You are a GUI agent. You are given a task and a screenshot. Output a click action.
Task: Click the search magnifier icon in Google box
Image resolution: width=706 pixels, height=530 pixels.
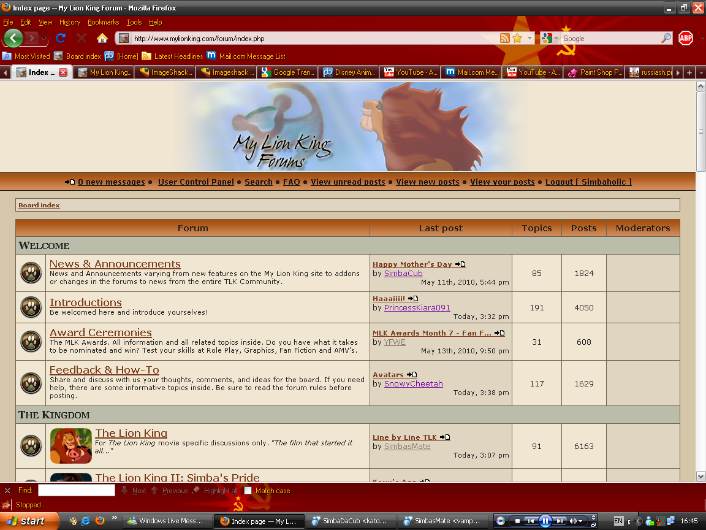[666, 38]
